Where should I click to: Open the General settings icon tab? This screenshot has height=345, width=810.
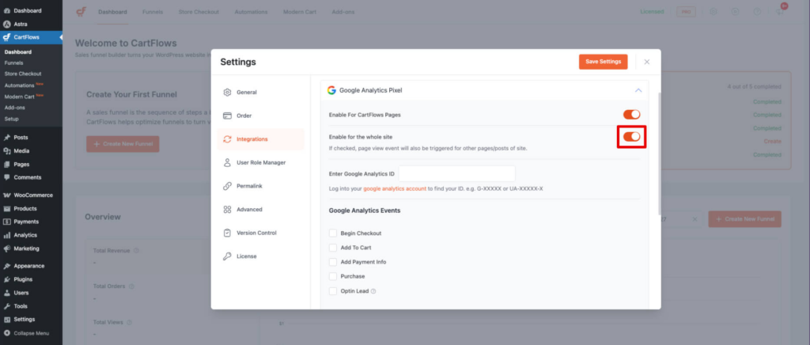[x=228, y=93]
